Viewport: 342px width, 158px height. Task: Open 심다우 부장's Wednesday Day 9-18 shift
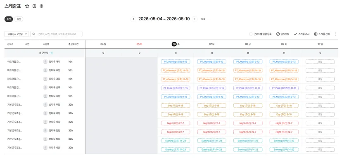176,106
